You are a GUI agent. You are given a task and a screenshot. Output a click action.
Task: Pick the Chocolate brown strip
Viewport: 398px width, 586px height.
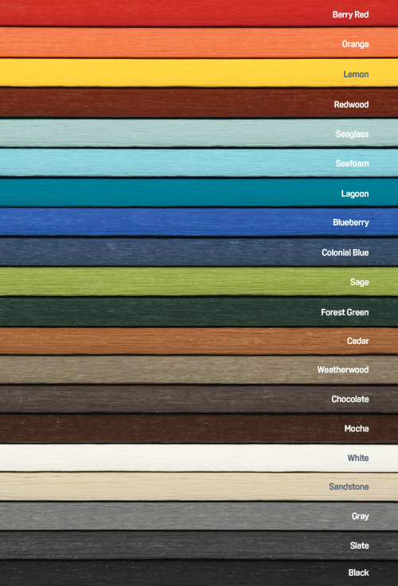(x=199, y=399)
